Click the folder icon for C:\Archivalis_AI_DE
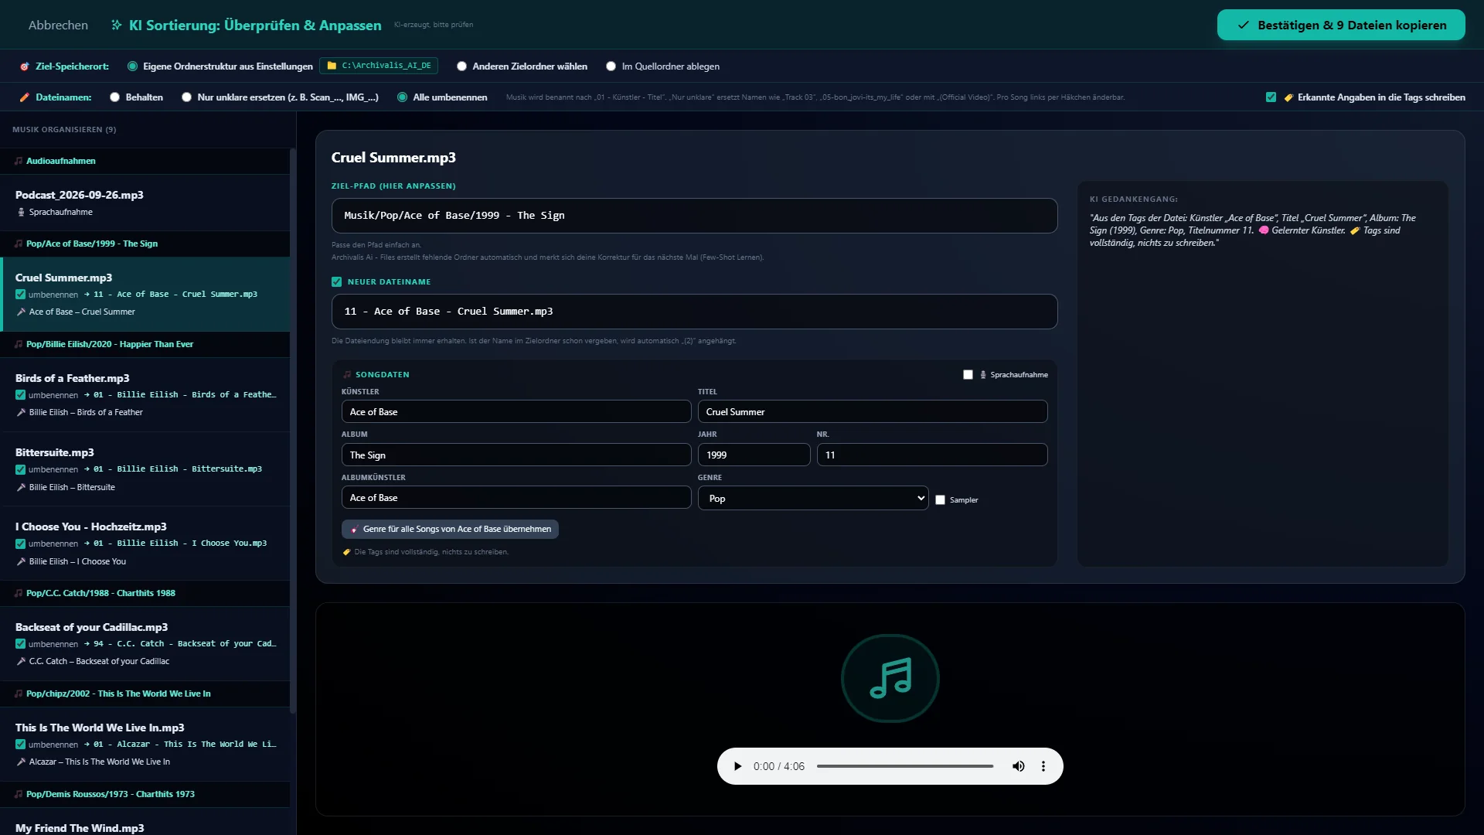Screen dimensions: 1484x835 332,66
